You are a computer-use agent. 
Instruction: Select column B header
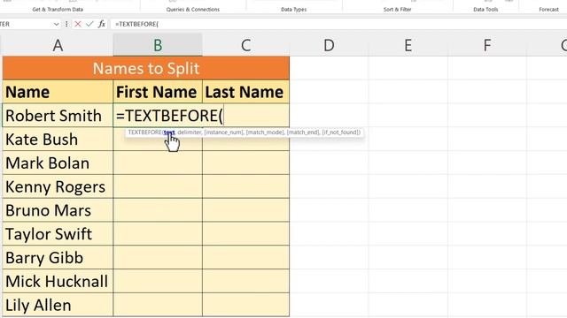(x=158, y=45)
